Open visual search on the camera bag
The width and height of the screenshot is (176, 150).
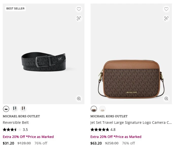(166, 18)
